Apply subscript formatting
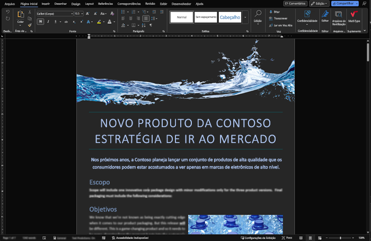This screenshot has height=241, width=371. [74, 22]
